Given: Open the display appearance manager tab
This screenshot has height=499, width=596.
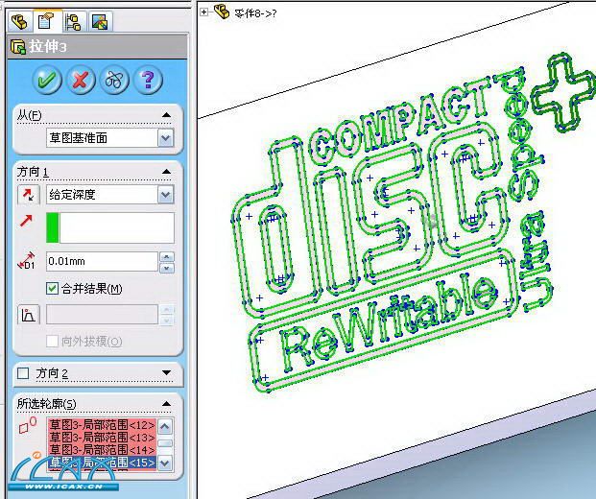Looking at the screenshot, I should tap(101, 21).
